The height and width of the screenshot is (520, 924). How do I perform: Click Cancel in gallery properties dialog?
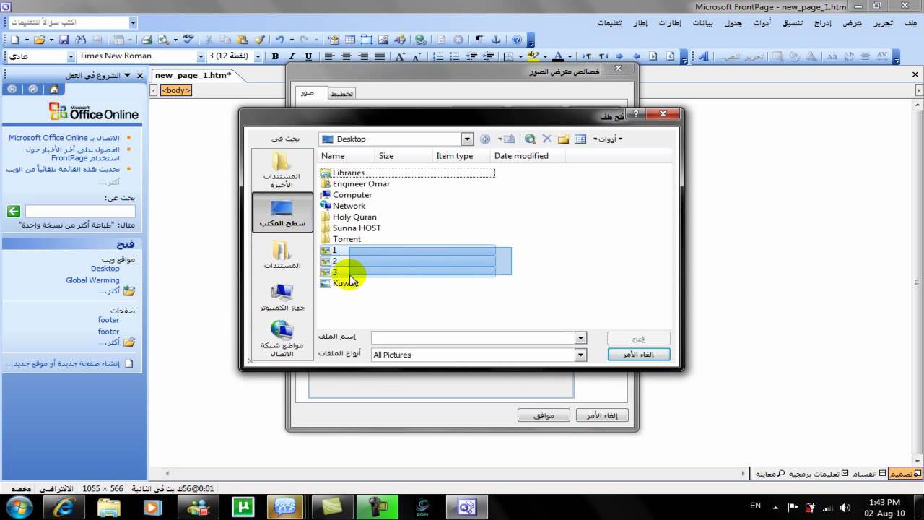(602, 415)
